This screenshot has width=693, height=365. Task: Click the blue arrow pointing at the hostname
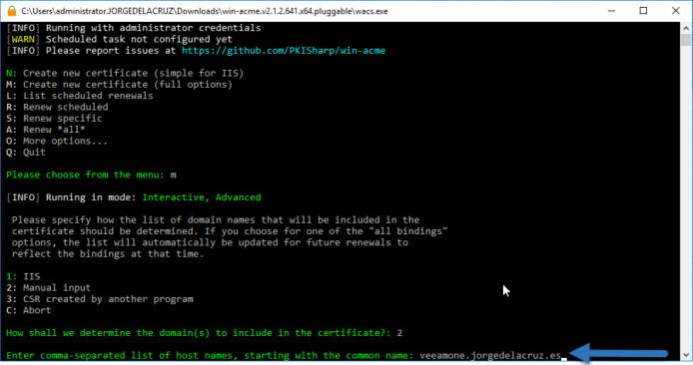click(x=618, y=353)
